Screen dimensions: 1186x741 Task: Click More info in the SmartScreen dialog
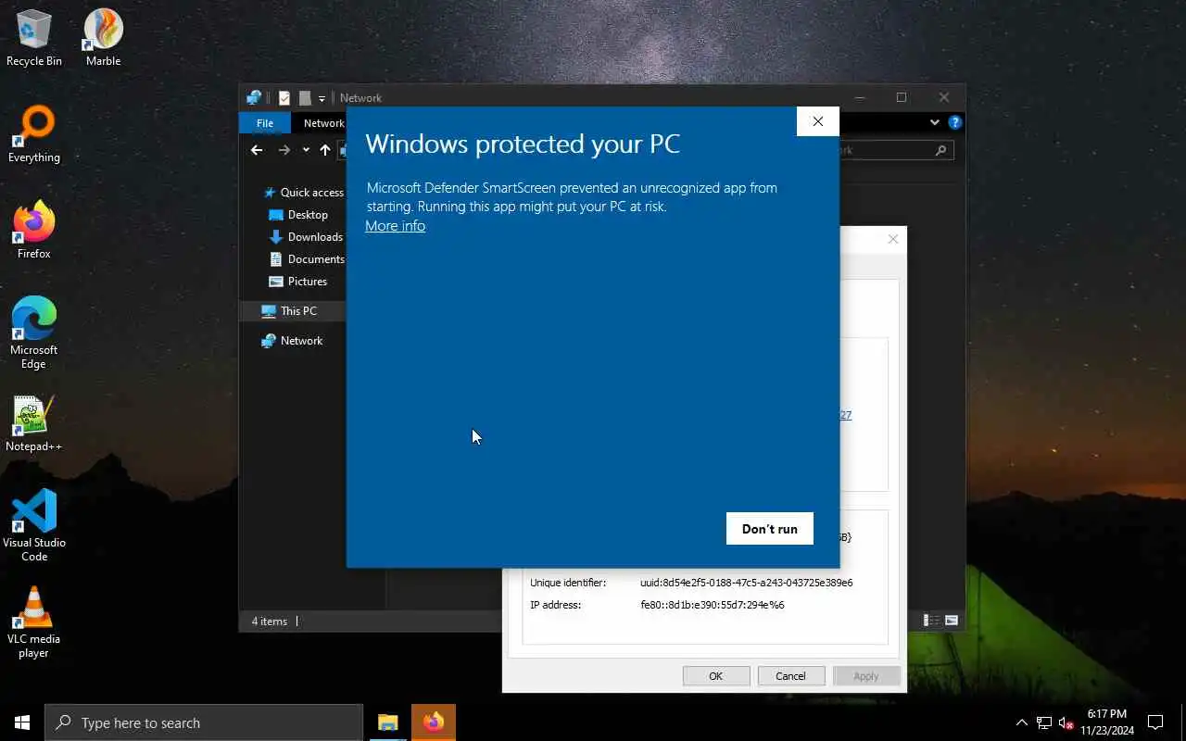(x=395, y=226)
